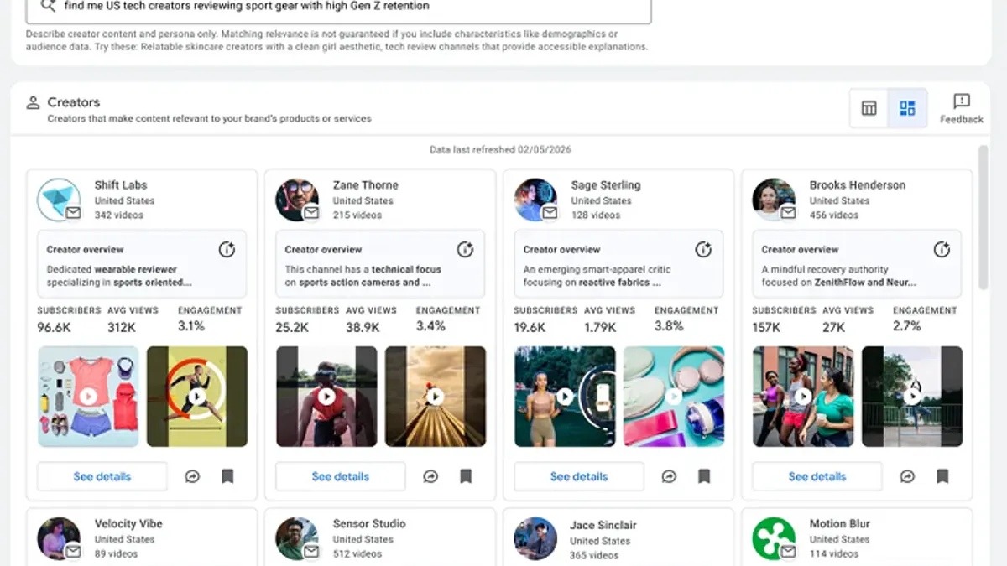Open See details for Brooks Henderson
The width and height of the screenshot is (1007, 566).
pyautogui.click(x=816, y=475)
